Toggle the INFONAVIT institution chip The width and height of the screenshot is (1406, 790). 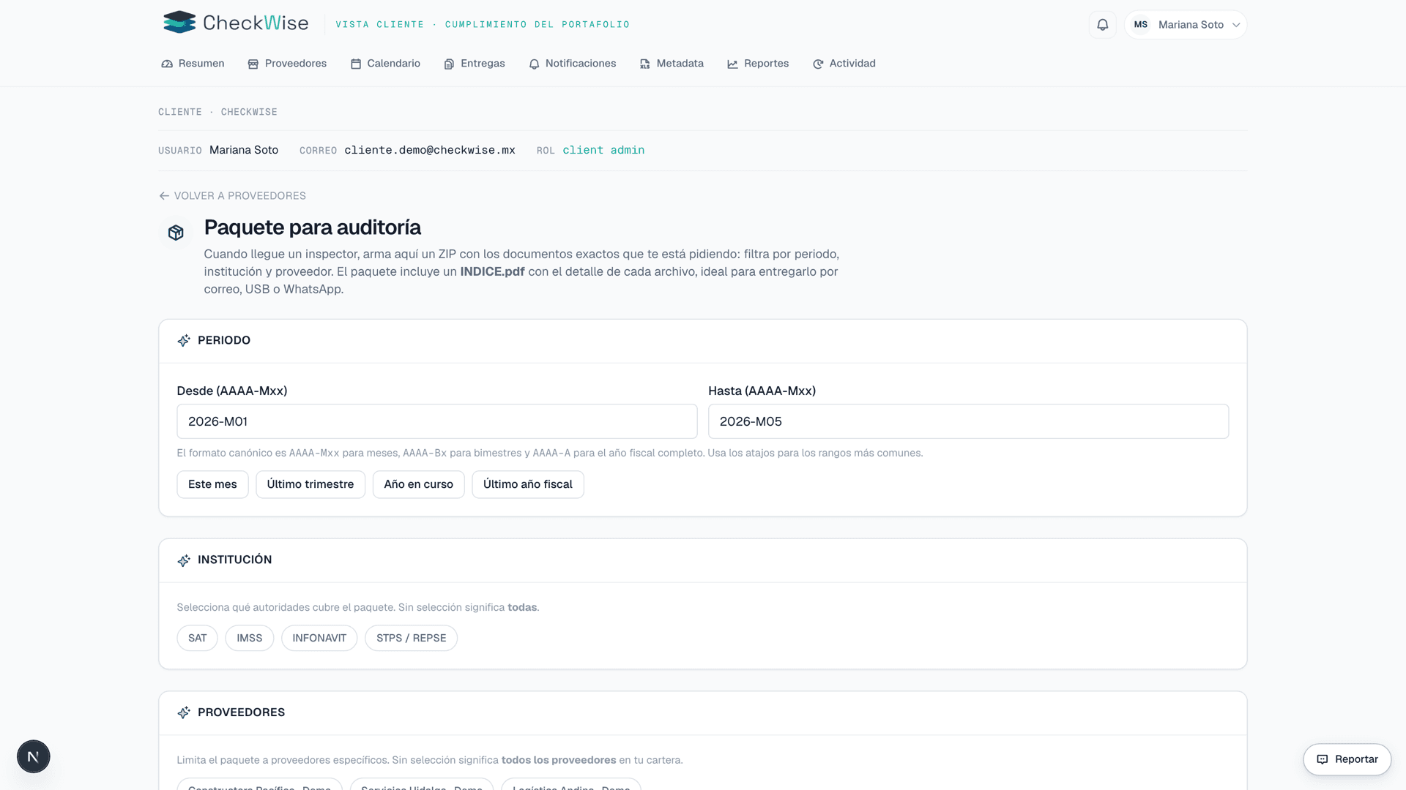[319, 638]
